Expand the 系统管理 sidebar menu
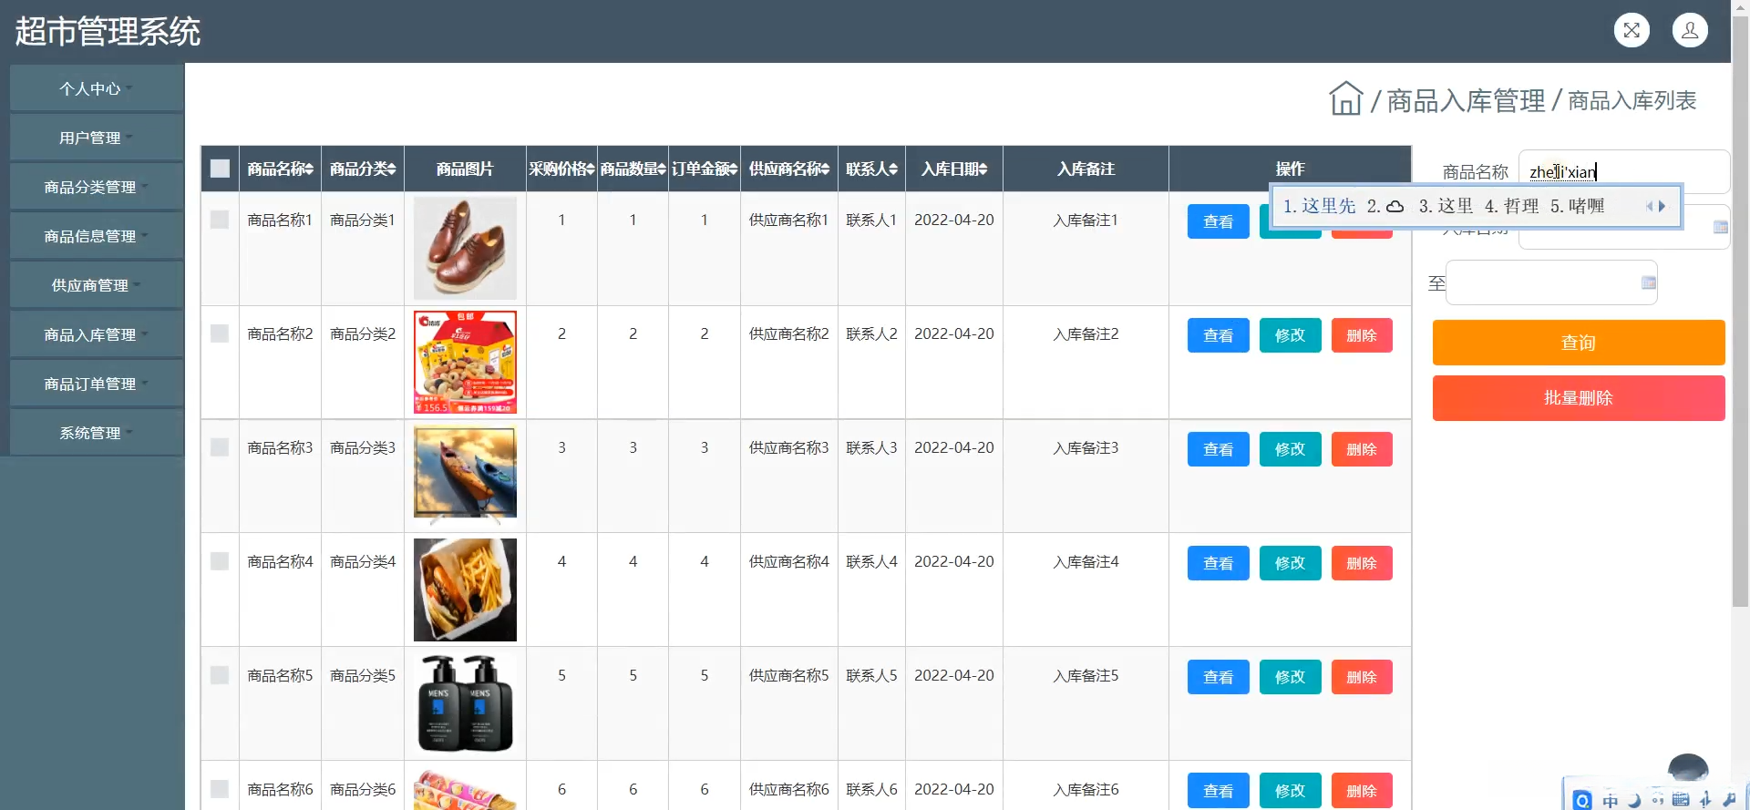The image size is (1750, 810). (x=97, y=433)
